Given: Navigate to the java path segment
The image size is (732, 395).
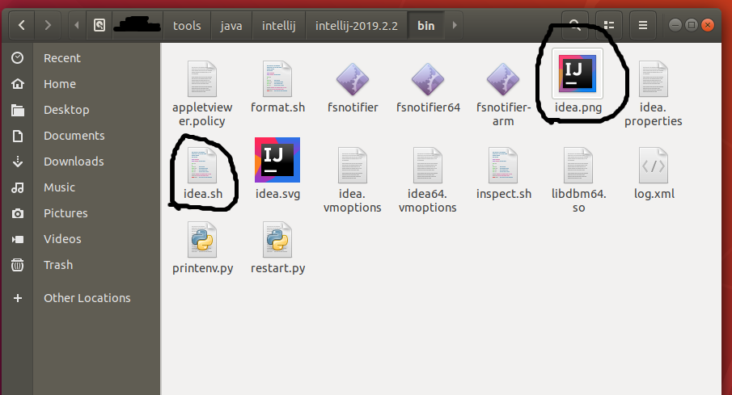Looking at the screenshot, I should [231, 26].
